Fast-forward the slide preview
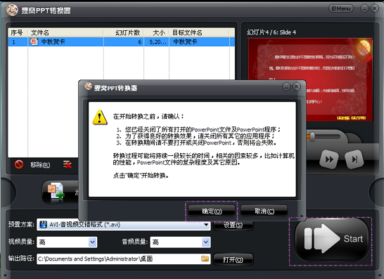Image resolution: width=384 pixels, height=279 pixels. coord(330,160)
